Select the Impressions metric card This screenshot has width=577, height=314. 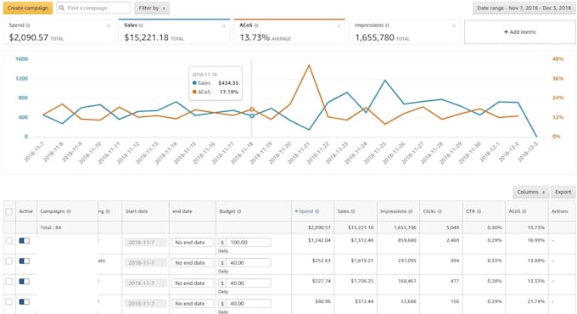click(405, 31)
